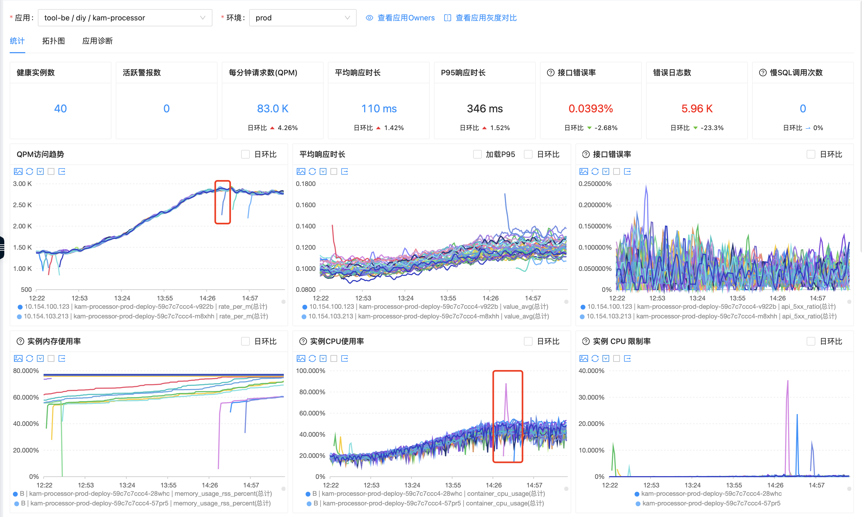This screenshot has width=862, height=517.
Task: Switch to the 应用诊断 tab
Action: (x=97, y=41)
